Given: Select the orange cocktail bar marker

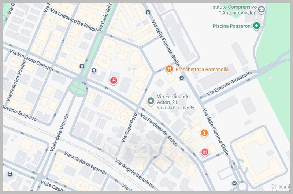Looking at the screenshot, I should coord(204,133).
